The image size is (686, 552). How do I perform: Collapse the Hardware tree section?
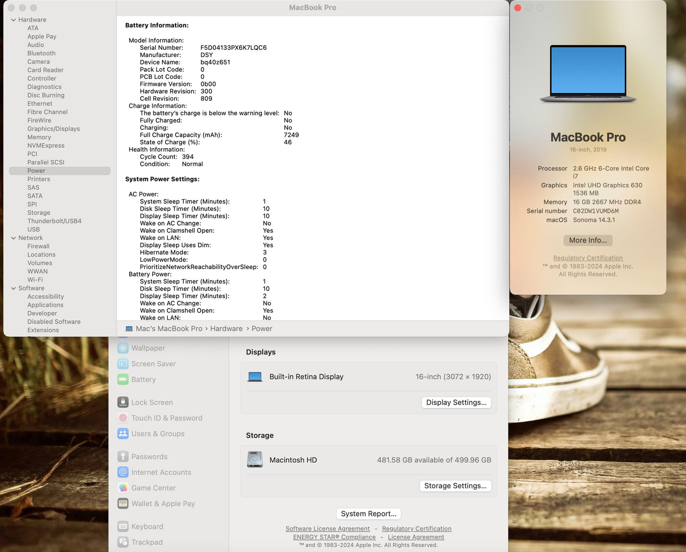(13, 20)
